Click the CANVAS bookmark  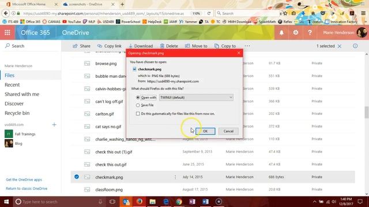point(51,22)
